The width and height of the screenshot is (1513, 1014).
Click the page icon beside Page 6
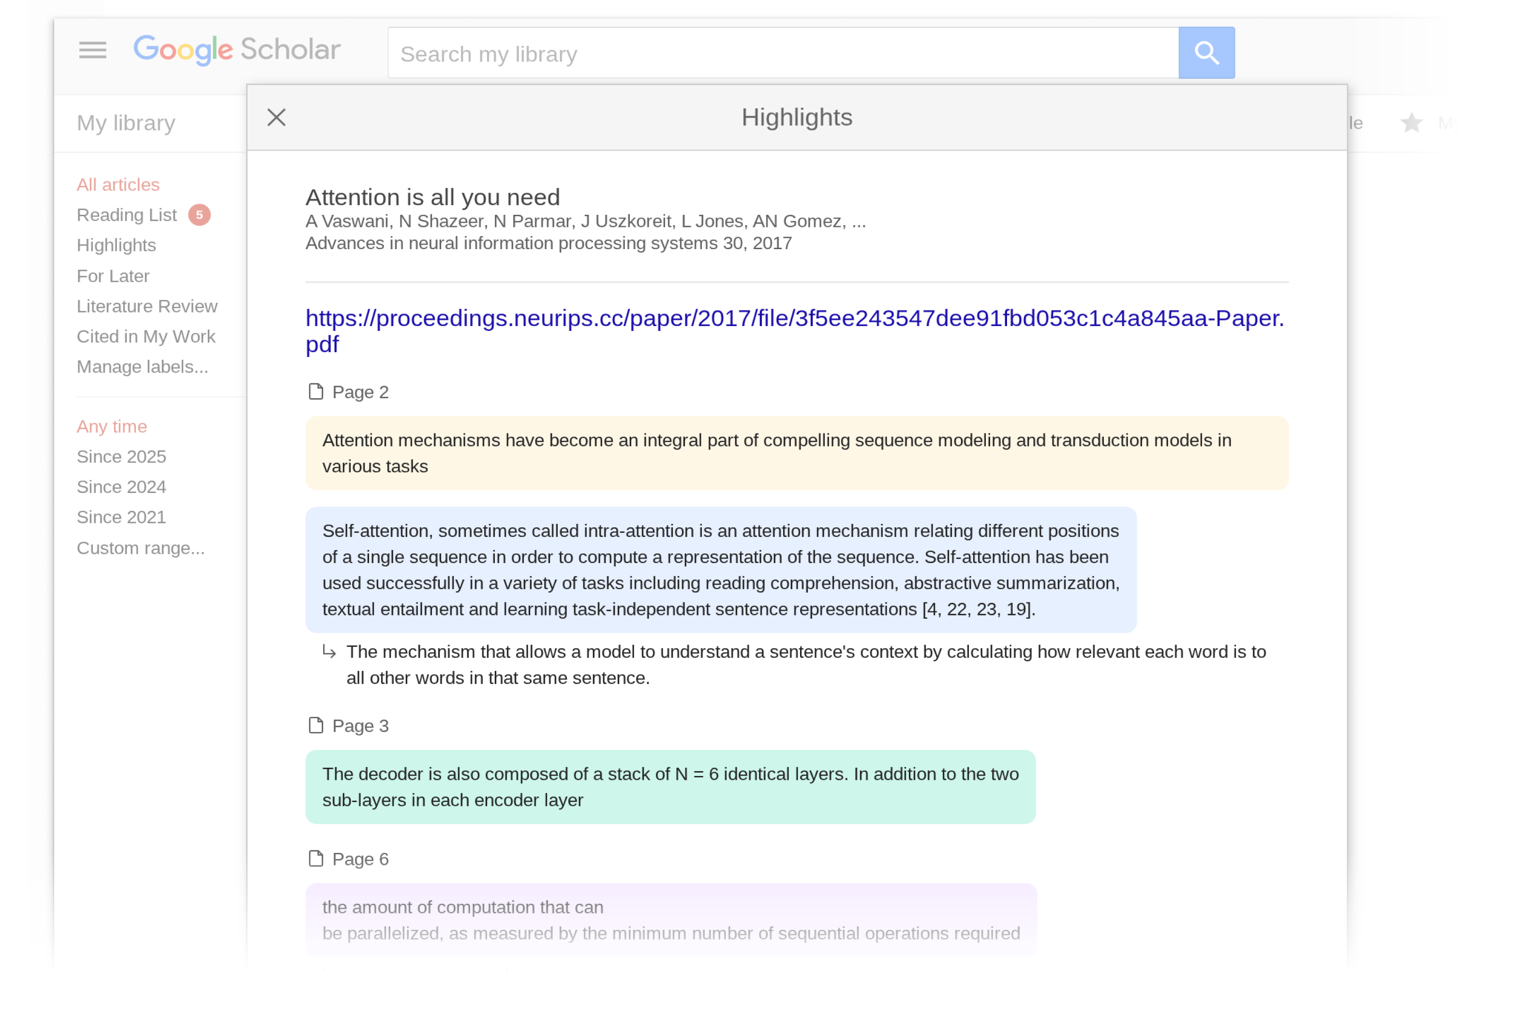(315, 858)
